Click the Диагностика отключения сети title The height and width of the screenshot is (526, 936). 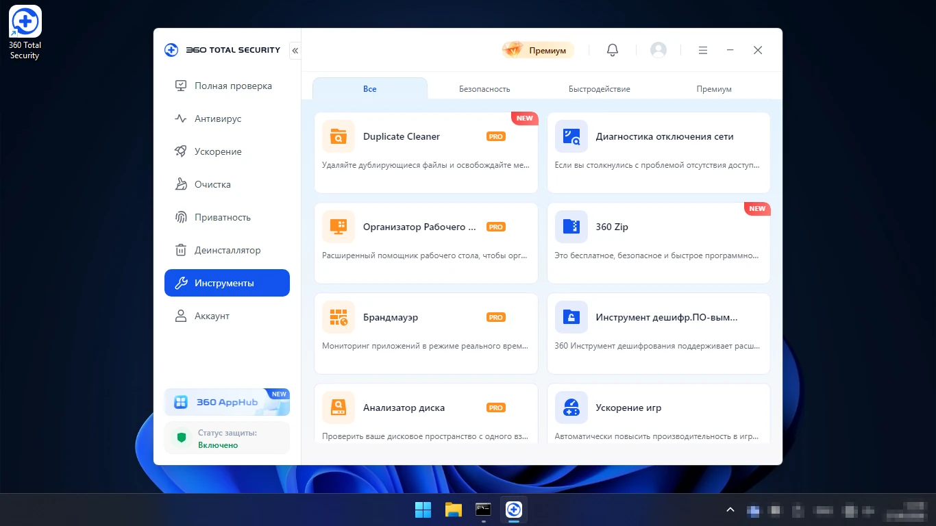665,136
